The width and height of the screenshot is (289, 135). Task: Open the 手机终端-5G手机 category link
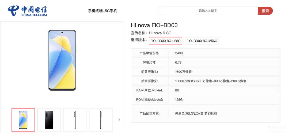[x=102, y=11]
